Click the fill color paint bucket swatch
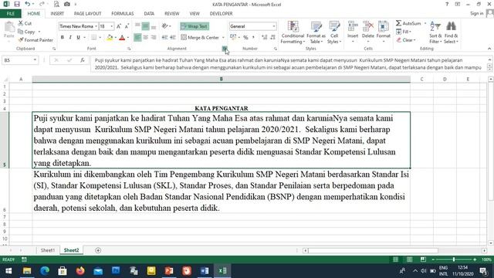Image resolution: width=494 pixels, height=278 pixels. click(110, 38)
